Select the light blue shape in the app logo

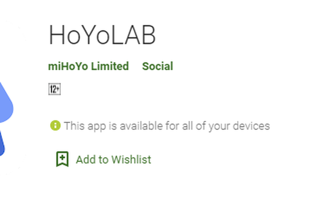(x=6, y=103)
